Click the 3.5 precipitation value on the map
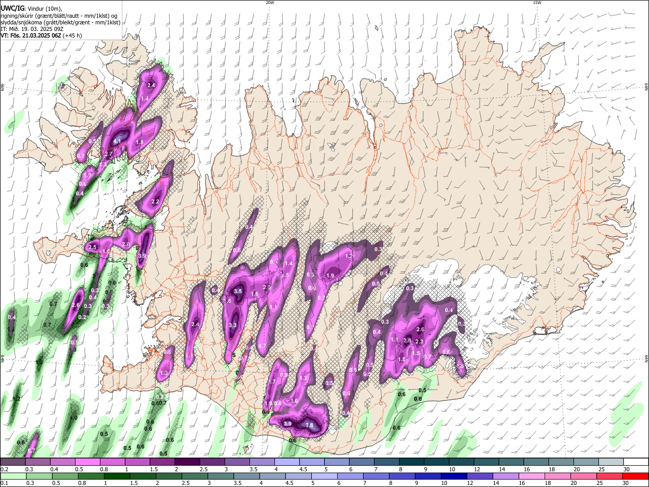Viewport: 649px width, 487px height. tap(238, 291)
